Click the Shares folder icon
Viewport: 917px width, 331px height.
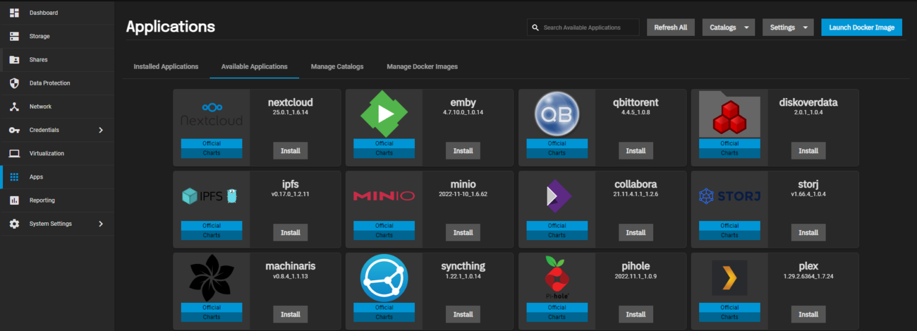coord(14,60)
